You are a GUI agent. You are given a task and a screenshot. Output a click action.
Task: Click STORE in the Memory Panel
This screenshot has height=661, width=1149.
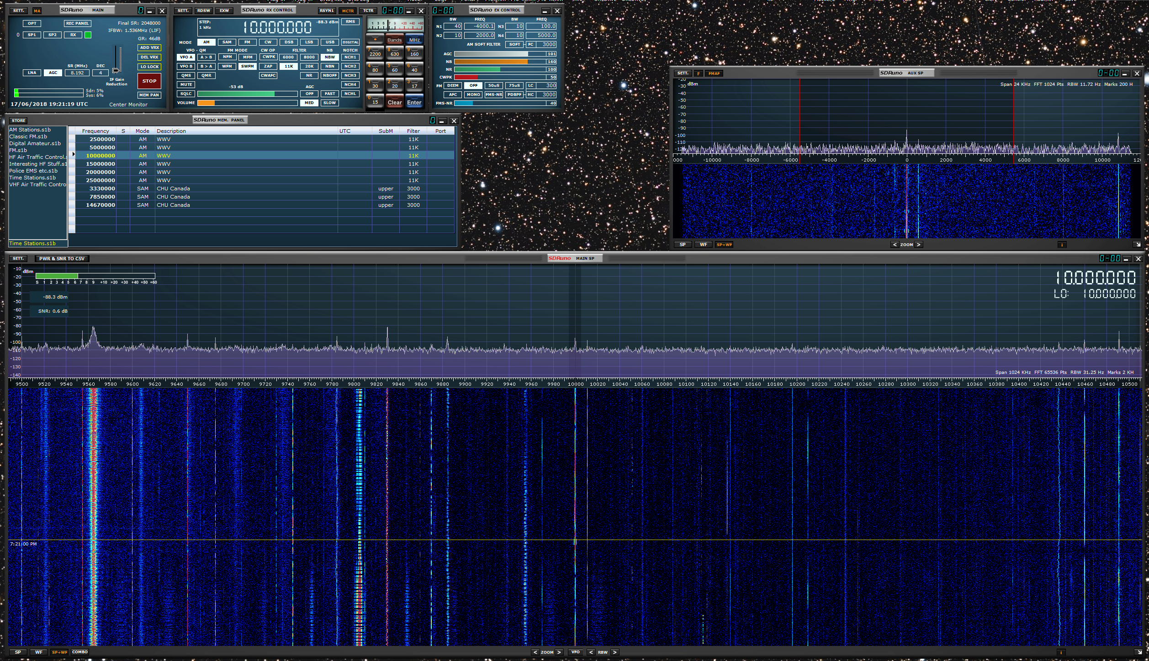(x=19, y=121)
